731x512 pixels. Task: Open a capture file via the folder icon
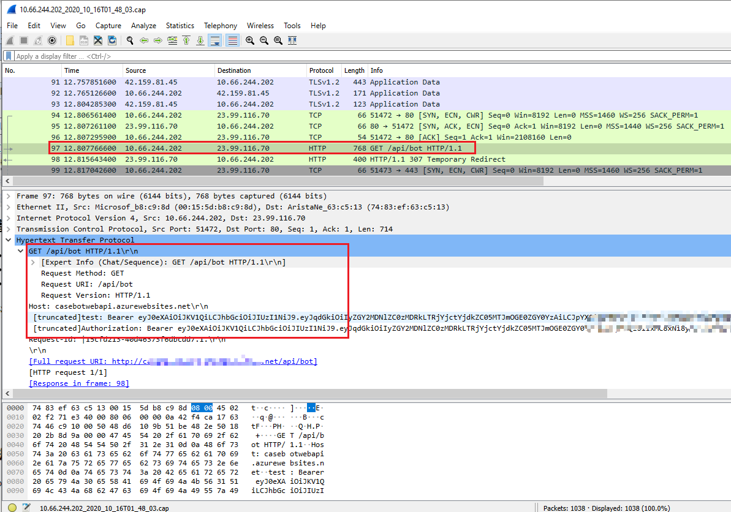tap(70, 40)
